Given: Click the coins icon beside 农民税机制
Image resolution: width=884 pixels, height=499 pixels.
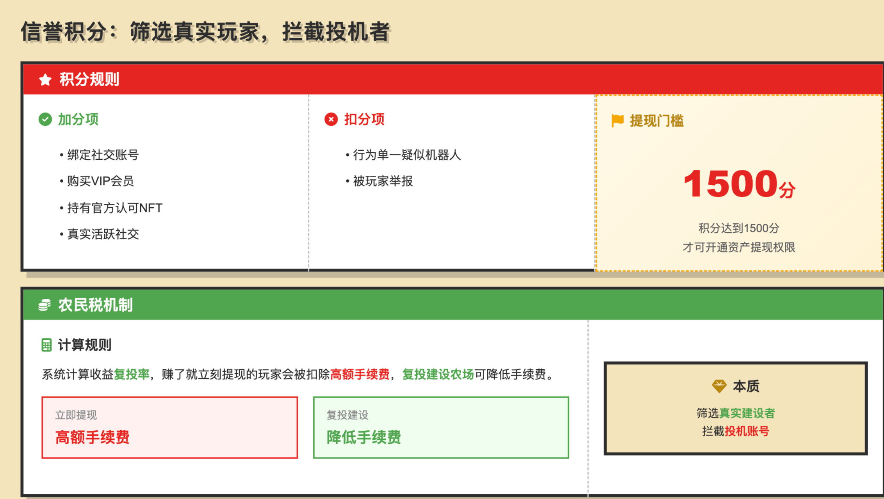Looking at the screenshot, I should pyautogui.click(x=45, y=305).
